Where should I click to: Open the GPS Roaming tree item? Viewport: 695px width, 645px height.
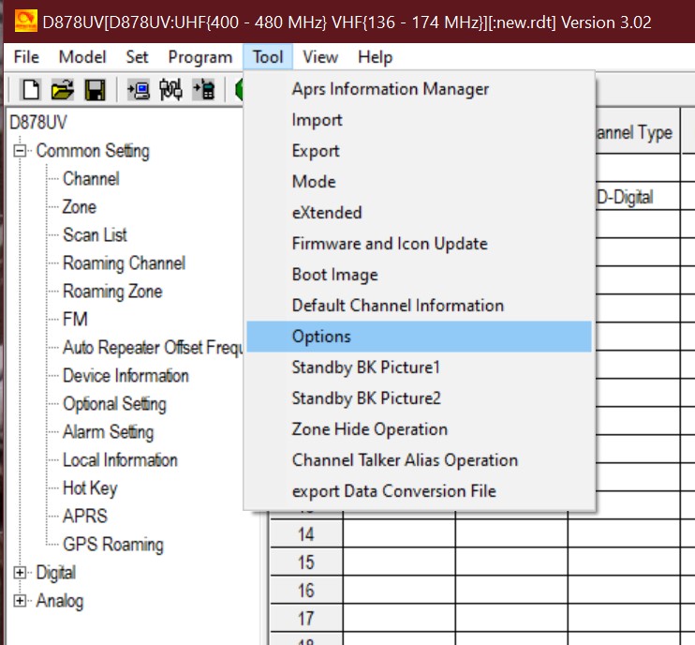pos(113,545)
